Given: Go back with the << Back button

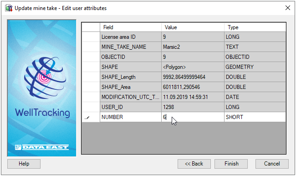Looking at the screenshot, I should (x=194, y=164).
